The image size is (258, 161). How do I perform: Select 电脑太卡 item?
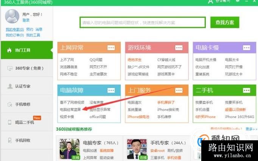(x=232, y=60)
